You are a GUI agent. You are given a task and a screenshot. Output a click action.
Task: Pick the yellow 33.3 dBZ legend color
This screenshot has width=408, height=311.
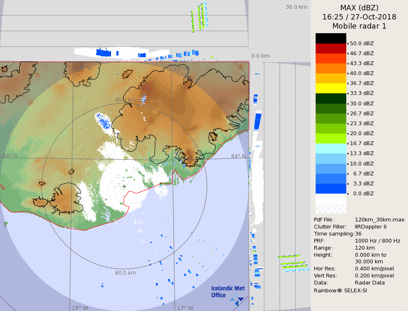point(331,88)
